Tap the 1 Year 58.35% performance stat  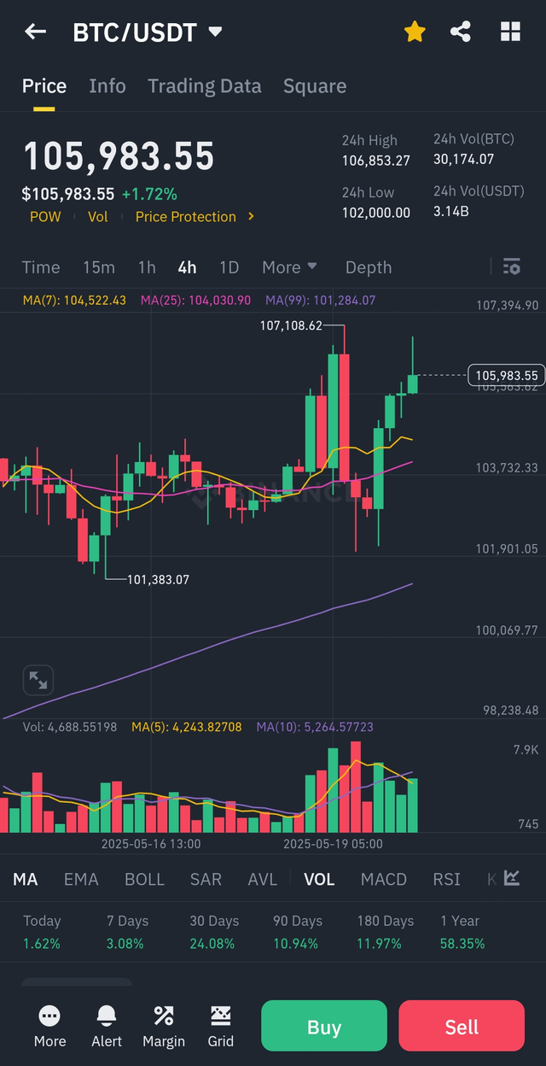coord(463,932)
